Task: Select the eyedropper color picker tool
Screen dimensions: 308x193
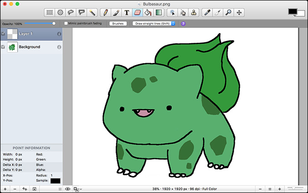Action: [207, 13]
